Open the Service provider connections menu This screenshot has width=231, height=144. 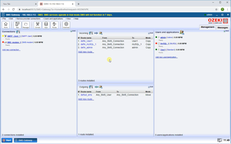pos(28,19)
